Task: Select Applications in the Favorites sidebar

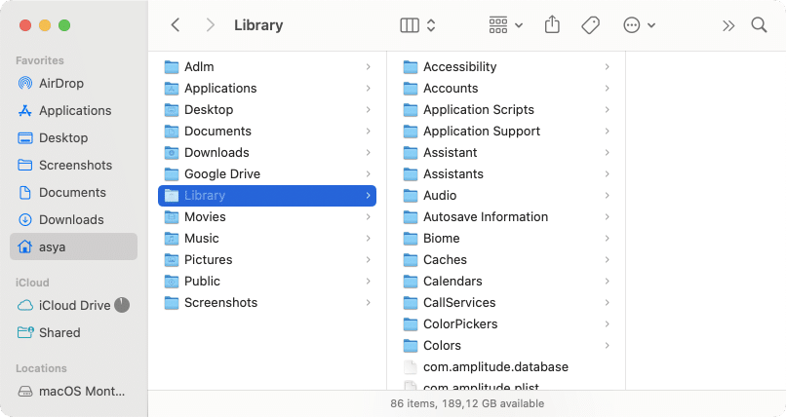Action: [x=73, y=111]
